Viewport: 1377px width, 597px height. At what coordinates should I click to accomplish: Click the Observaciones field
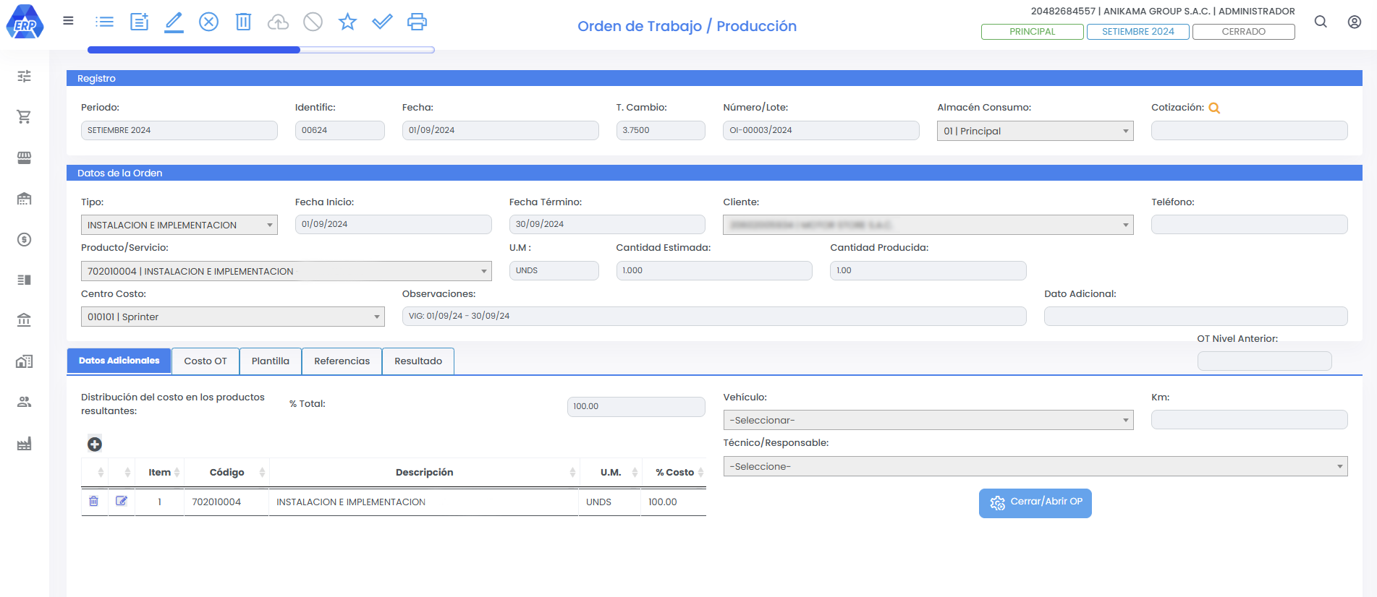(x=714, y=316)
